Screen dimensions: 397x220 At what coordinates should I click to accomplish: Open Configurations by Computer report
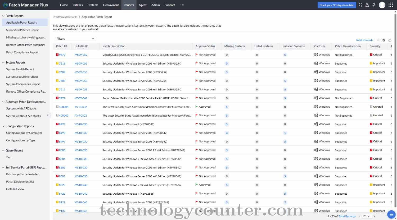[24, 133]
